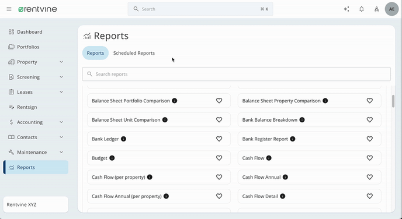Favorite the Bank Balance Breakdown report
The image size is (402, 219).
click(369, 119)
